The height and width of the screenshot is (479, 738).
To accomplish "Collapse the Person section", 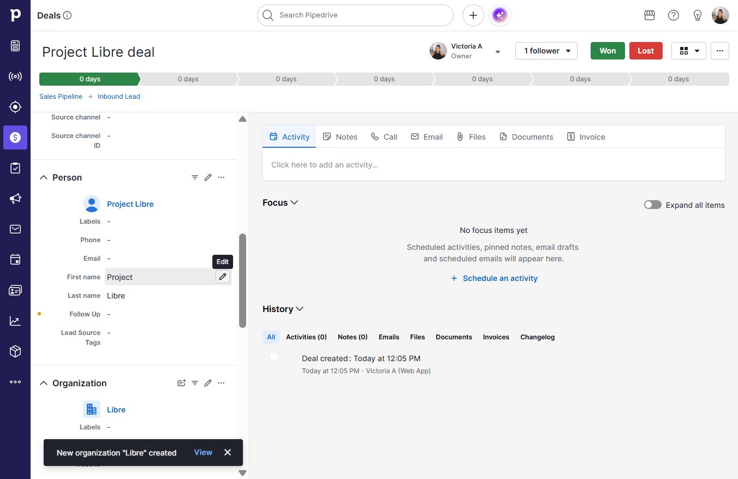I will [44, 177].
